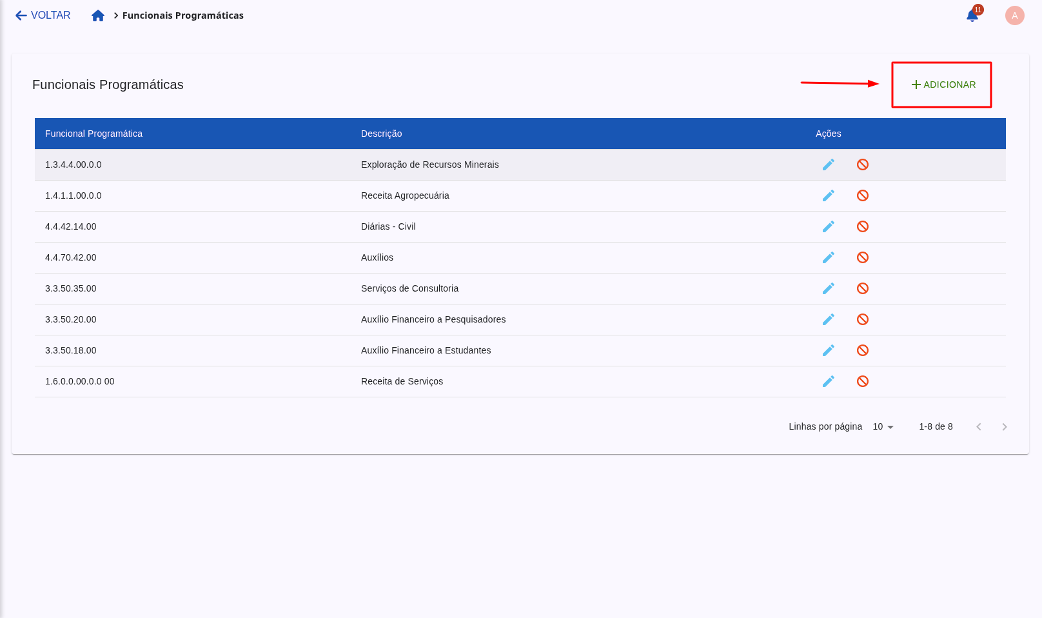Go to the next page arrow

point(1004,426)
